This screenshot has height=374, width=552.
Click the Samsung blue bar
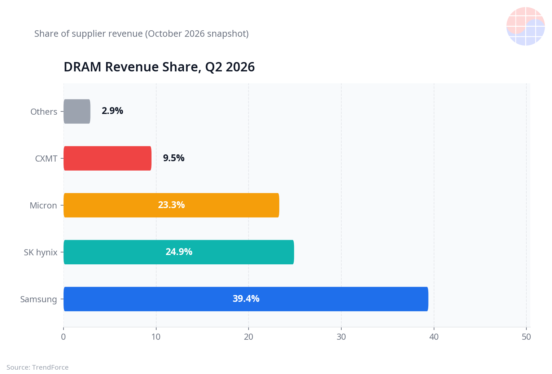tap(246, 299)
